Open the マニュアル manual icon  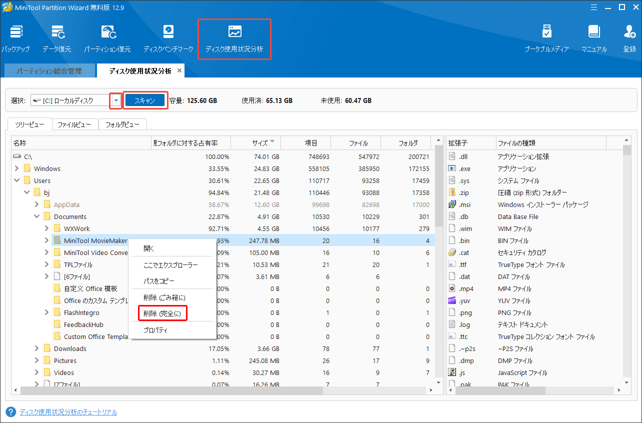[593, 33]
